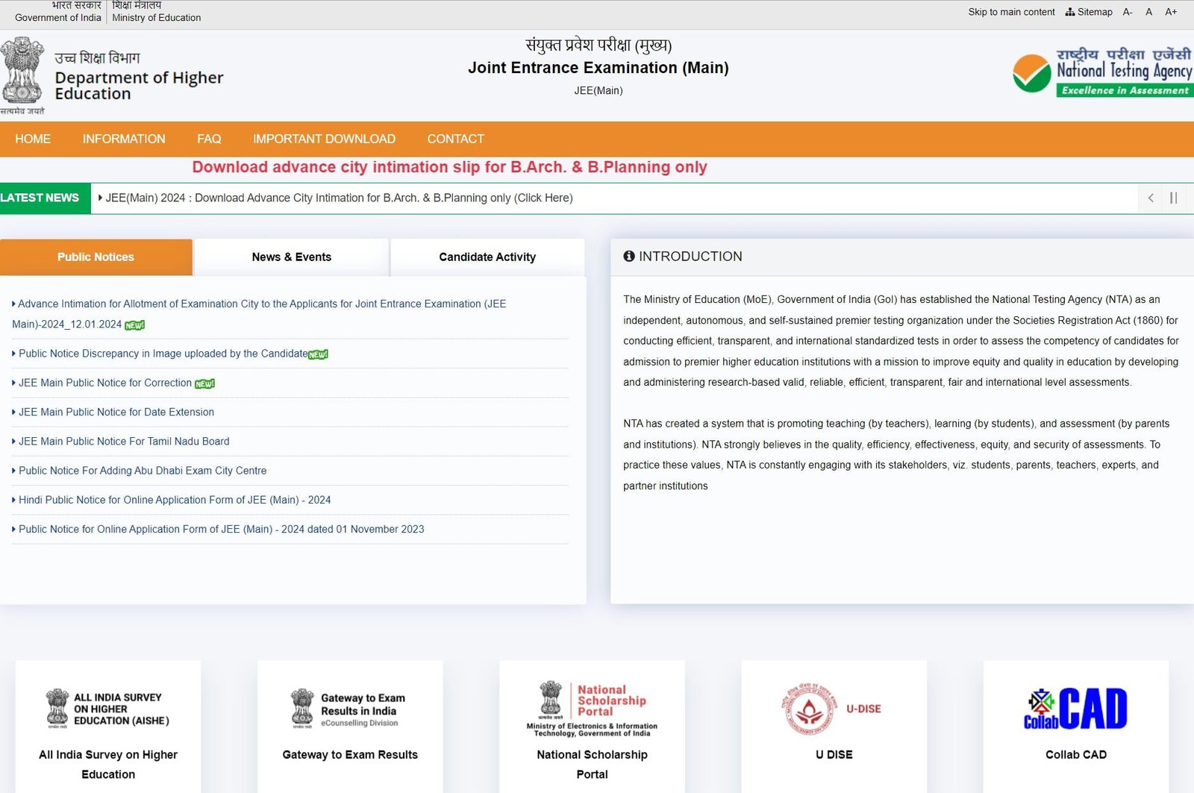Viewport: 1194px width, 793px height.
Task: Decrease font size with A- control
Action: point(1128,12)
